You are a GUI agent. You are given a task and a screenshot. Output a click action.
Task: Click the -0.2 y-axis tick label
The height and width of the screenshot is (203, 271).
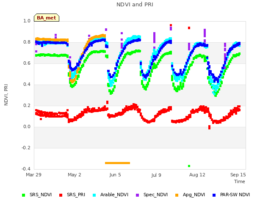click(26, 148)
